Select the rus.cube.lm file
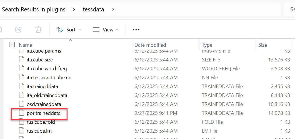 click(39, 131)
